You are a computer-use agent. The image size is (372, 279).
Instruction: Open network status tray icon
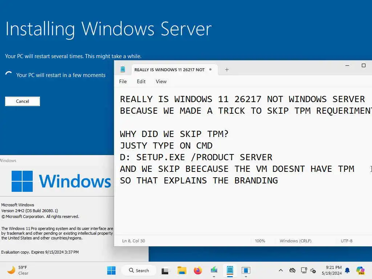point(304,270)
